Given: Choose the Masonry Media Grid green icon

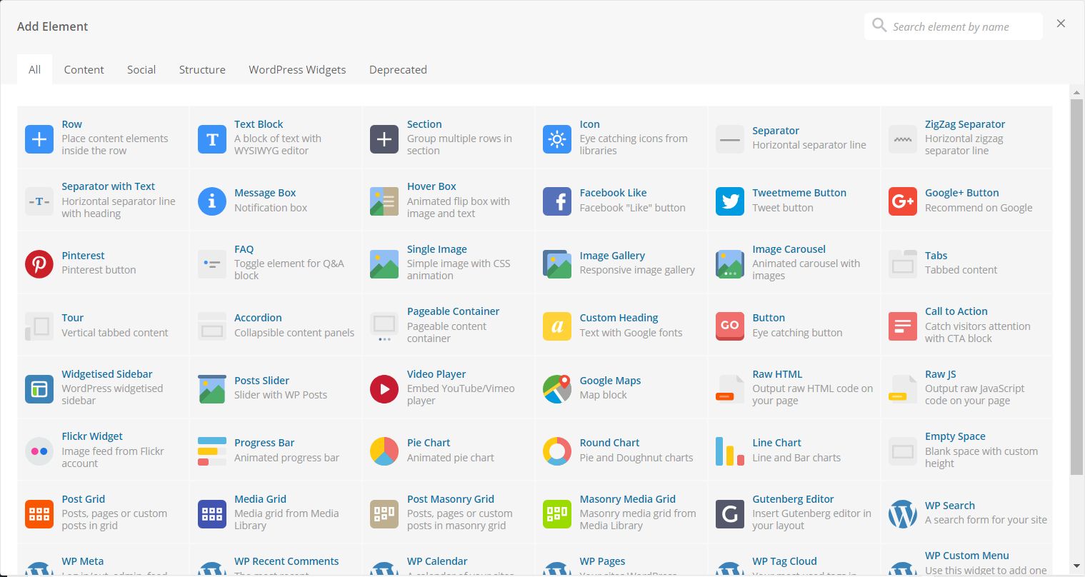Looking at the screenshot, I should [557, 514].
